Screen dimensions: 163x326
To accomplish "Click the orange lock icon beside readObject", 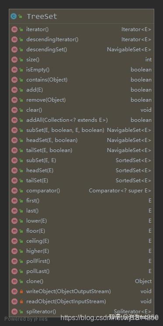I will pyautogui.click(x=21, y=301).
